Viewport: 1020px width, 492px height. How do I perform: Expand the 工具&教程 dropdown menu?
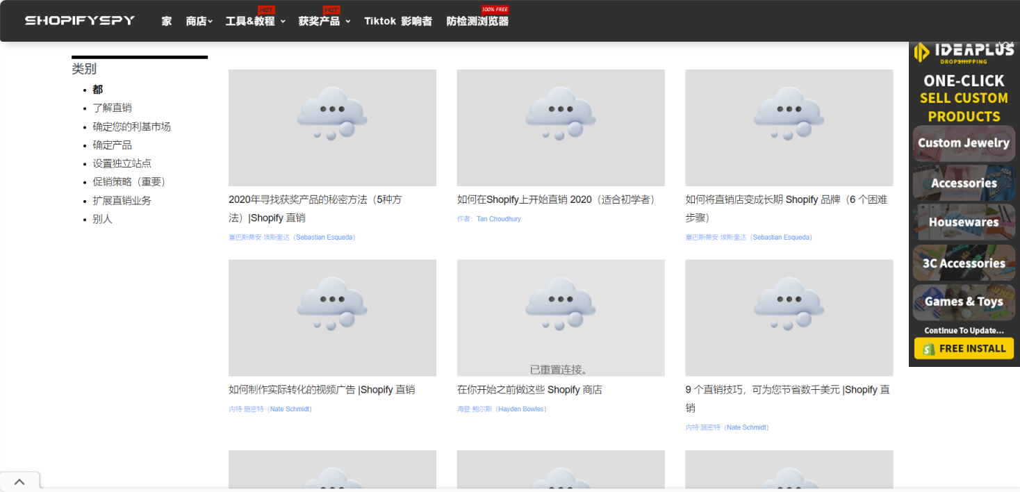255,22
